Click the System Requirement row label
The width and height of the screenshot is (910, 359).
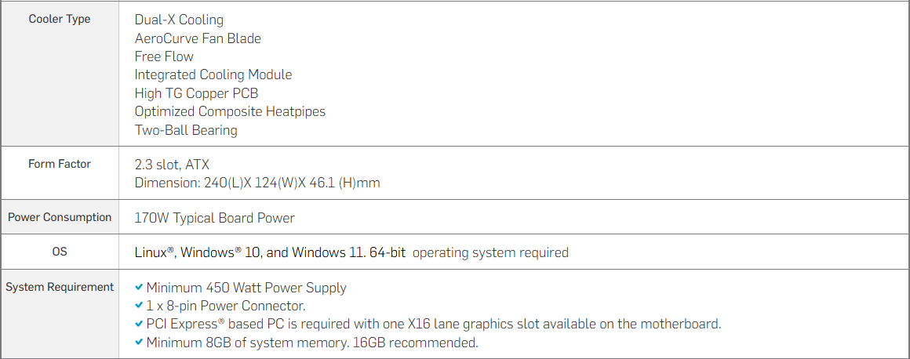(x=60, y=287)
